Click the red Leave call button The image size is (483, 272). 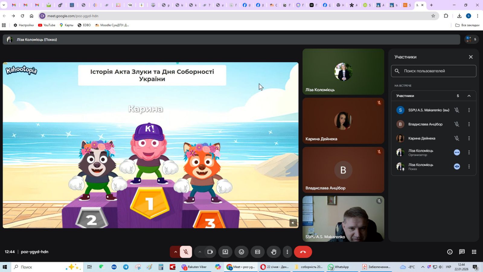pyautogui.click(x=303, y=252)
